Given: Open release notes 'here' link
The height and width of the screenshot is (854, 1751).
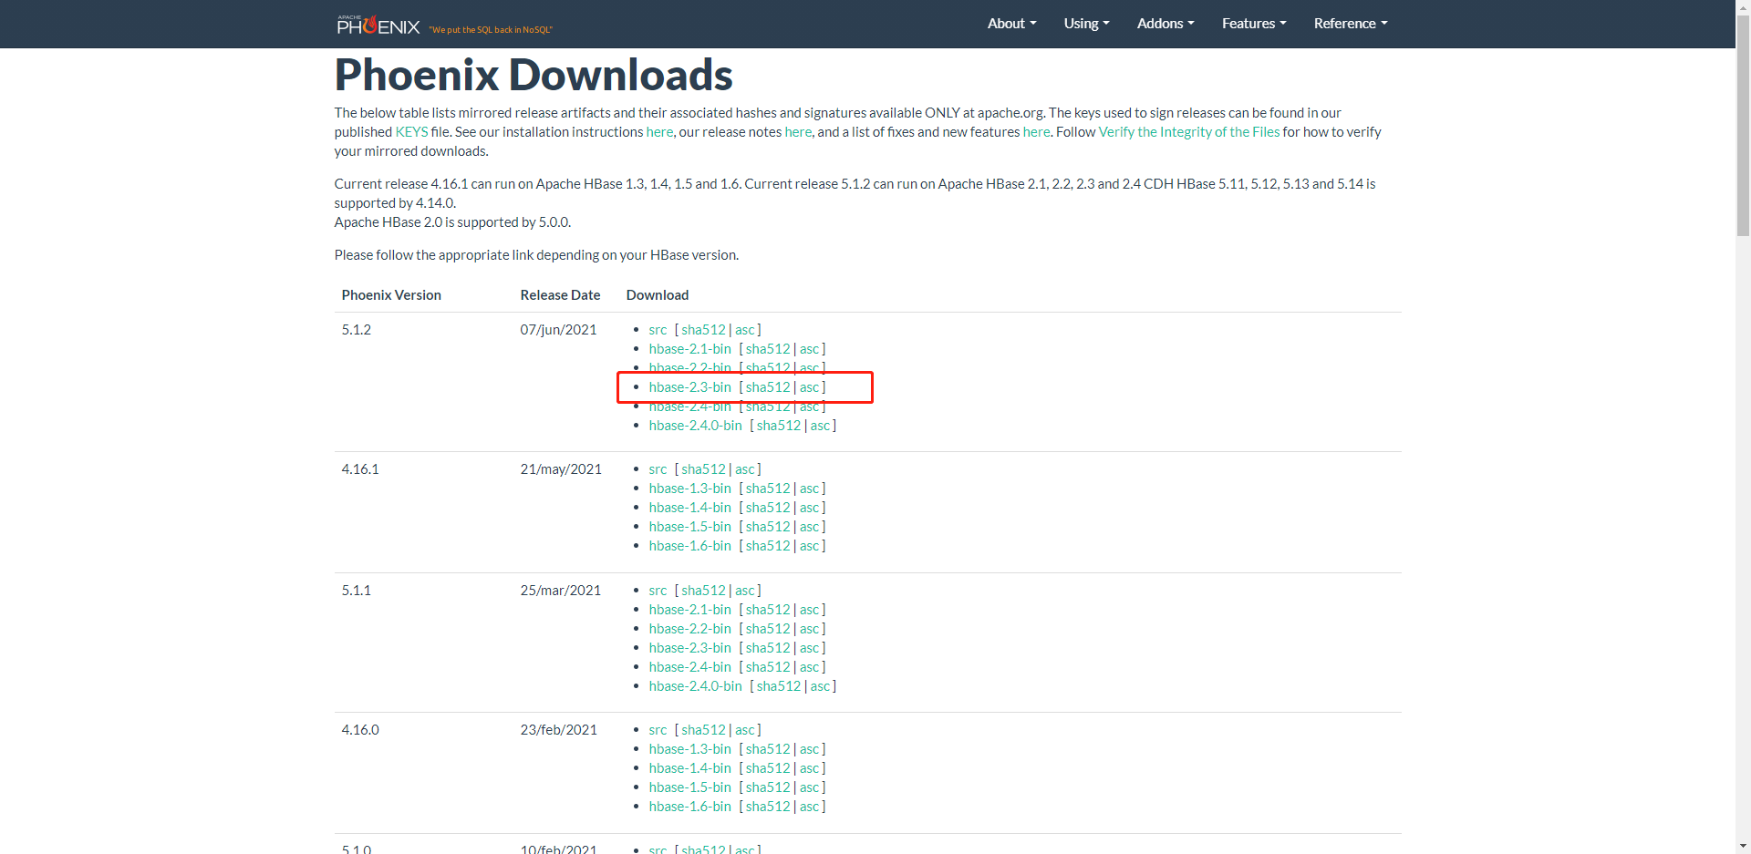Looking at the screenshot, I should (798, 132).
